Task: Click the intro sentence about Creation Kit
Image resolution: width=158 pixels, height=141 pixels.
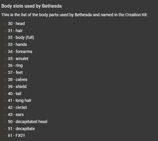Action: coord(74,15)
